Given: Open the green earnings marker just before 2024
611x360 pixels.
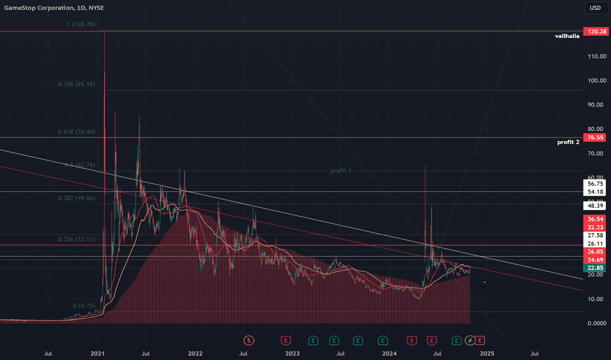Looking at the screenshot, I should [383, 340].
